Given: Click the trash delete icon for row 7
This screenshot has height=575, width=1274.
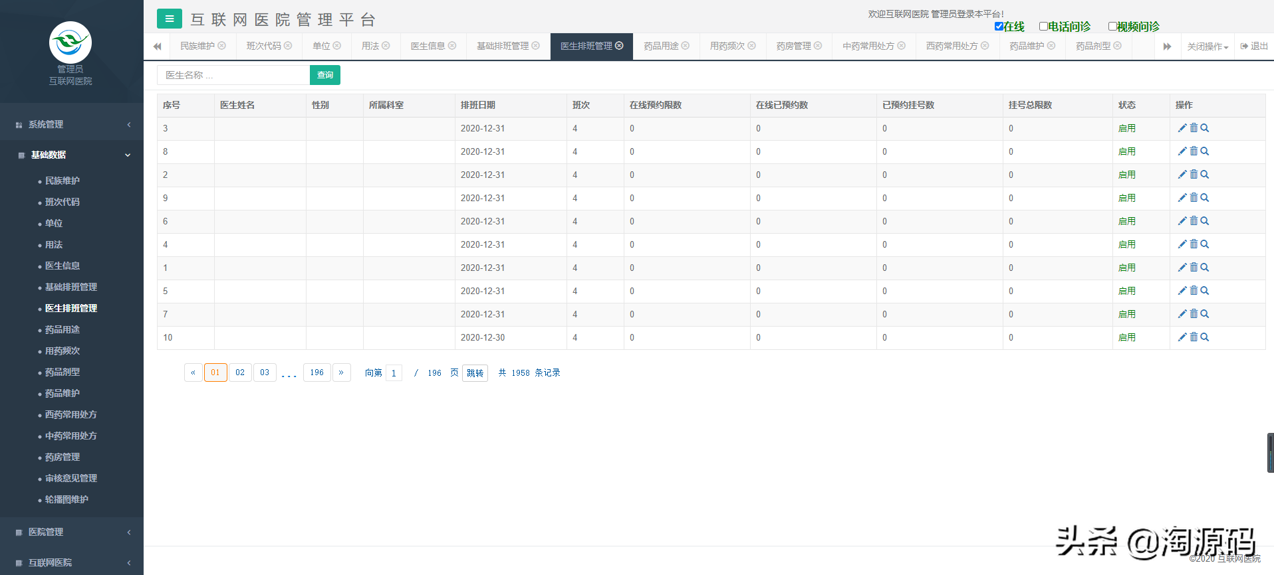Looking at the screenshot, I should pyautogui.click(x=1194, y=314).
